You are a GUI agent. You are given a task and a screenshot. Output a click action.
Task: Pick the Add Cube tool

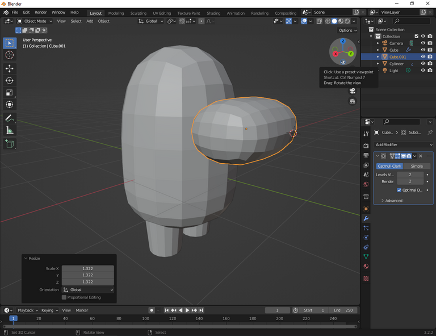(x=10, y=144)
